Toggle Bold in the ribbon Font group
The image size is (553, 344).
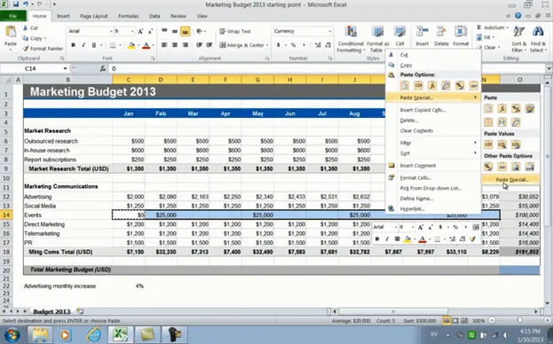tap(73, 45)
